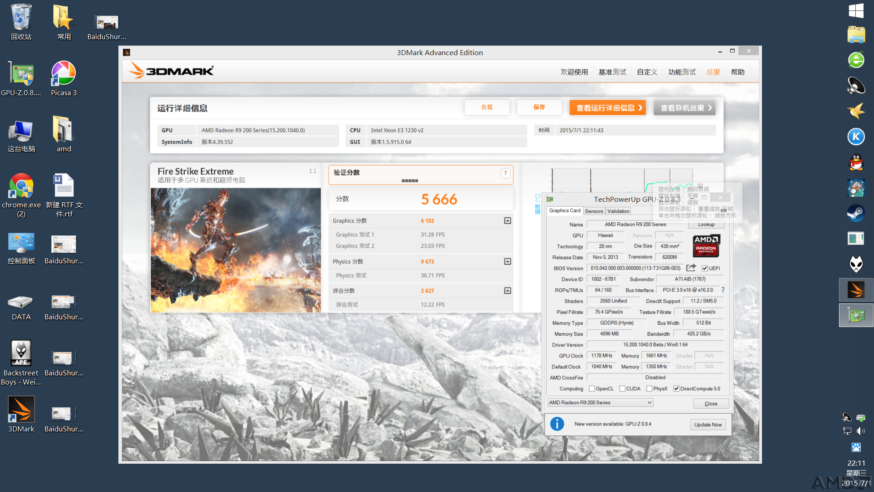Open the green browser taskbar icon
The height and width of the screenshot is (492, 874).
coord(856,60)
